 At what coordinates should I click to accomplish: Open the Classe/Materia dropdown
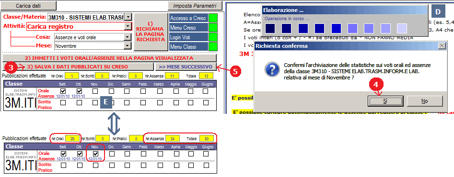coord(128,17)
